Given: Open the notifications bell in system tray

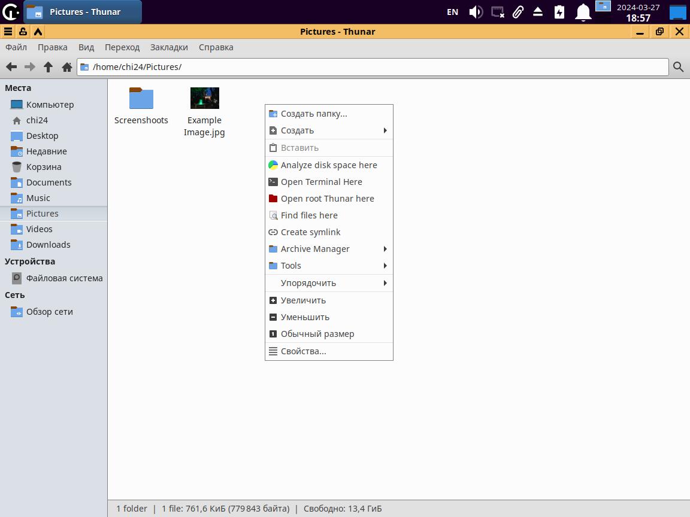Looking at the screenshot, I should 583,12.
